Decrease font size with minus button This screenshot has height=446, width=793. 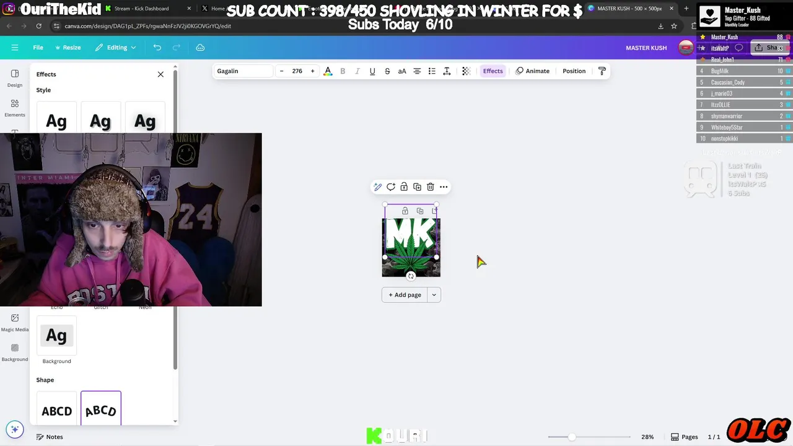pos(281,71)
